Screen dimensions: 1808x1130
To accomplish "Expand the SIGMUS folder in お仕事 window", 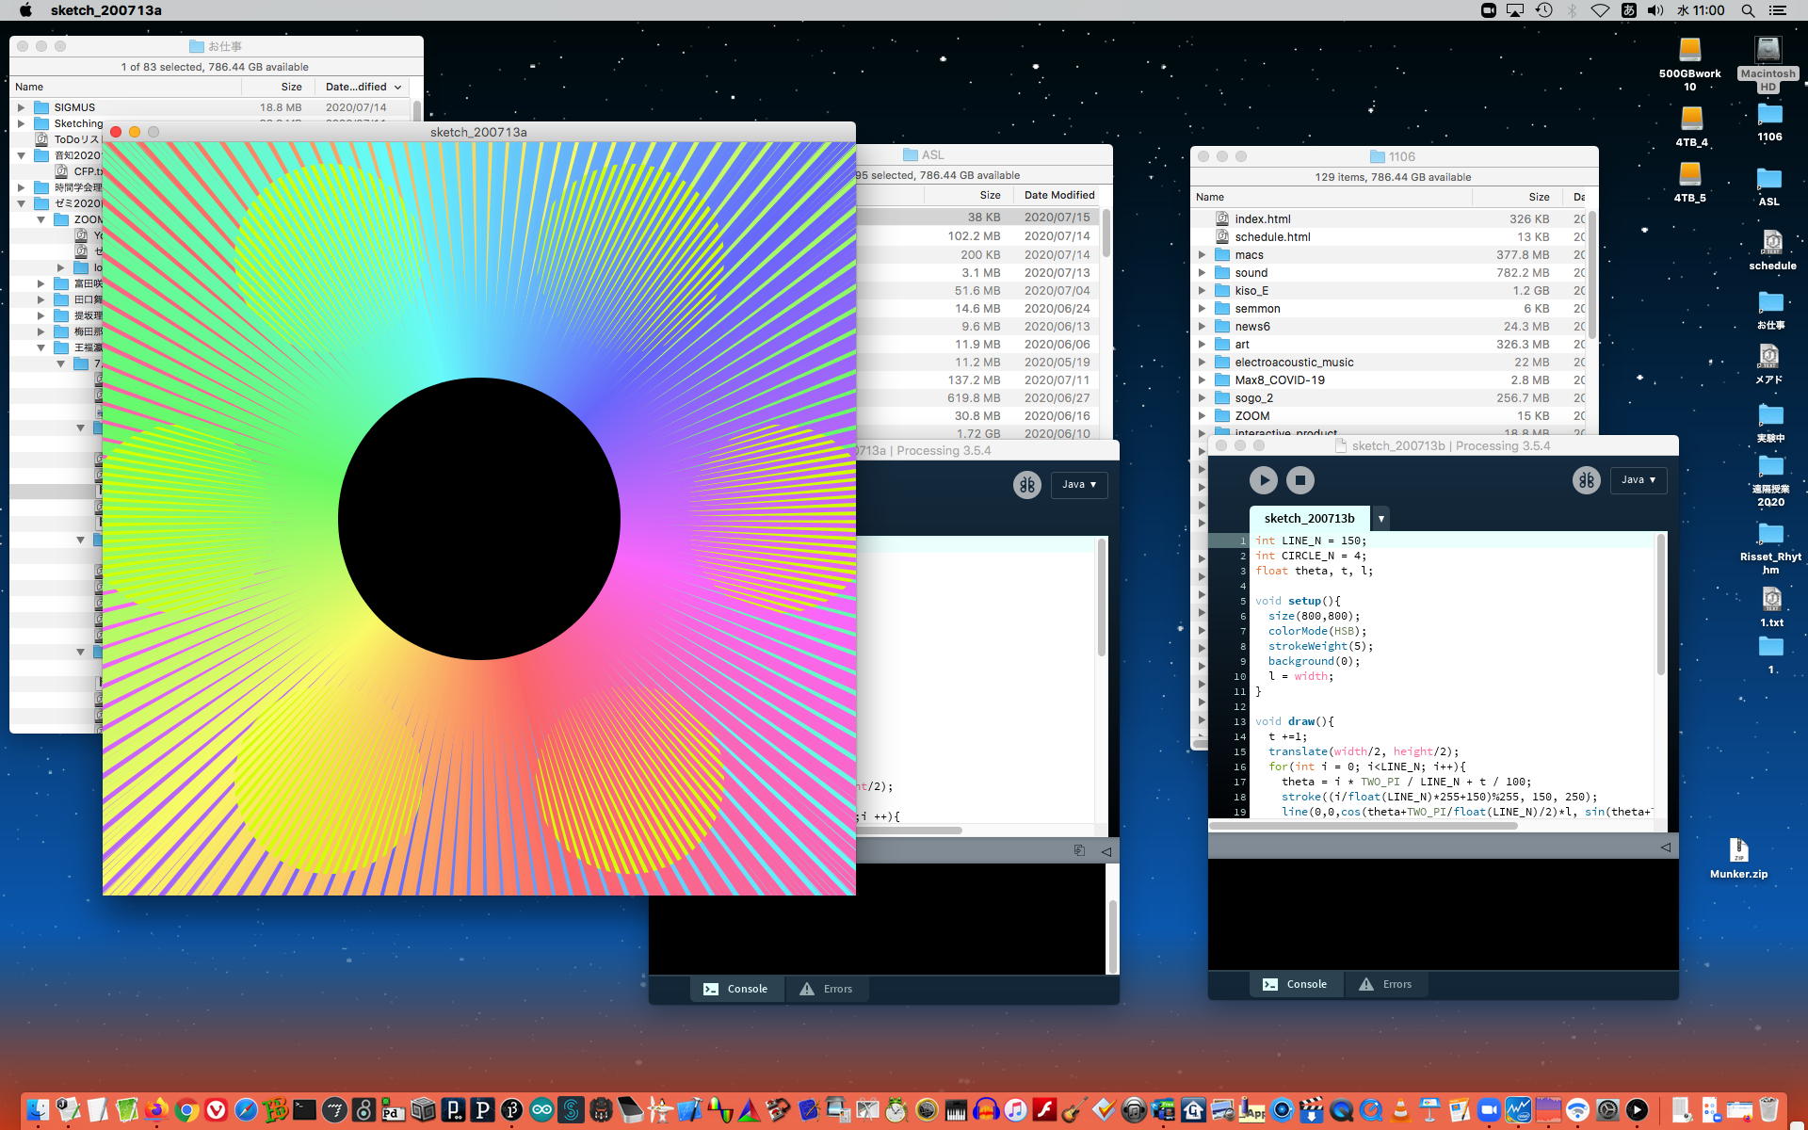I will tap(22, 107).
